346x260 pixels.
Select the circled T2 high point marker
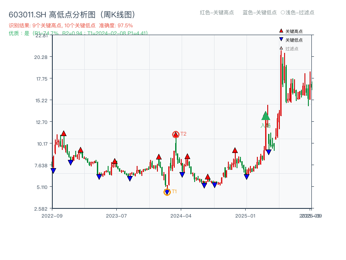point(176,134)
